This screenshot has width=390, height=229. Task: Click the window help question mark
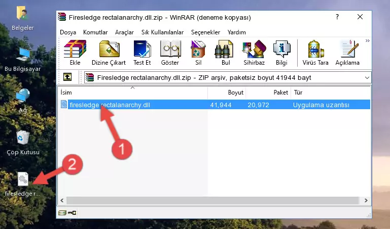click(x=337, y=17)
